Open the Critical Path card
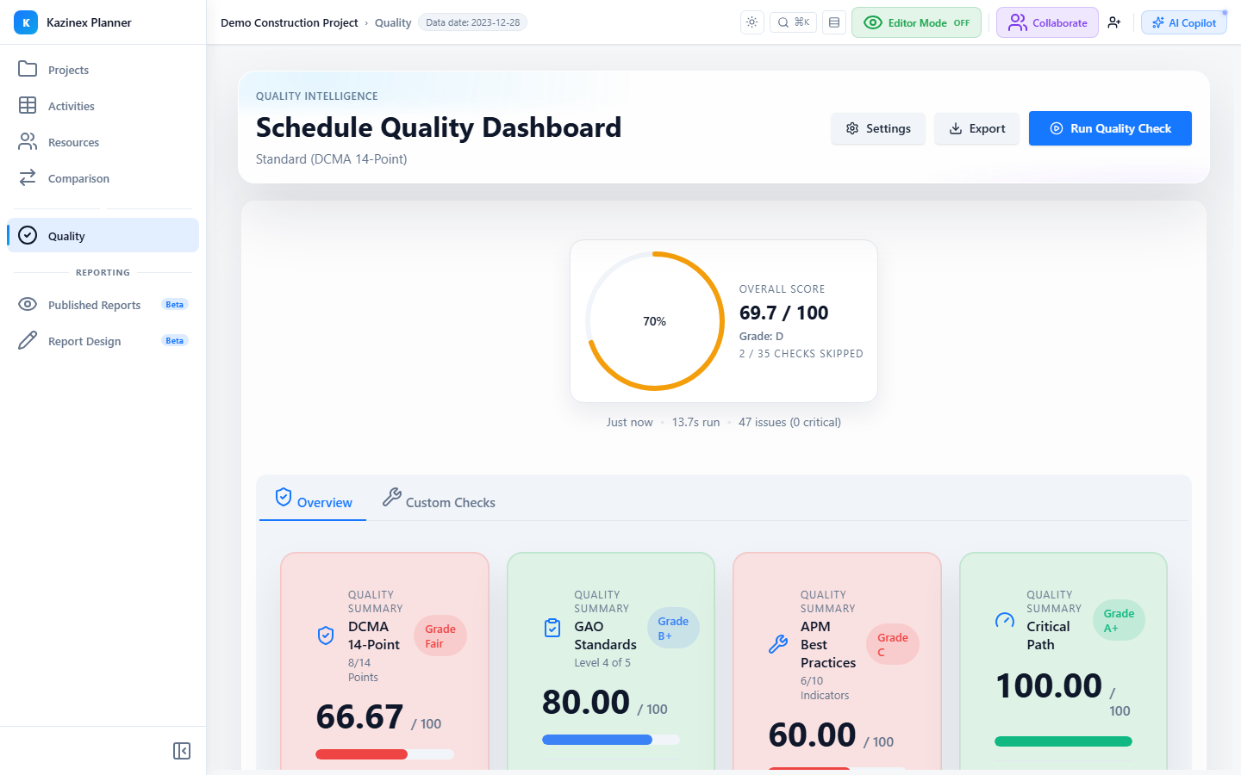1241x775 pixels. coord(1063,661)
